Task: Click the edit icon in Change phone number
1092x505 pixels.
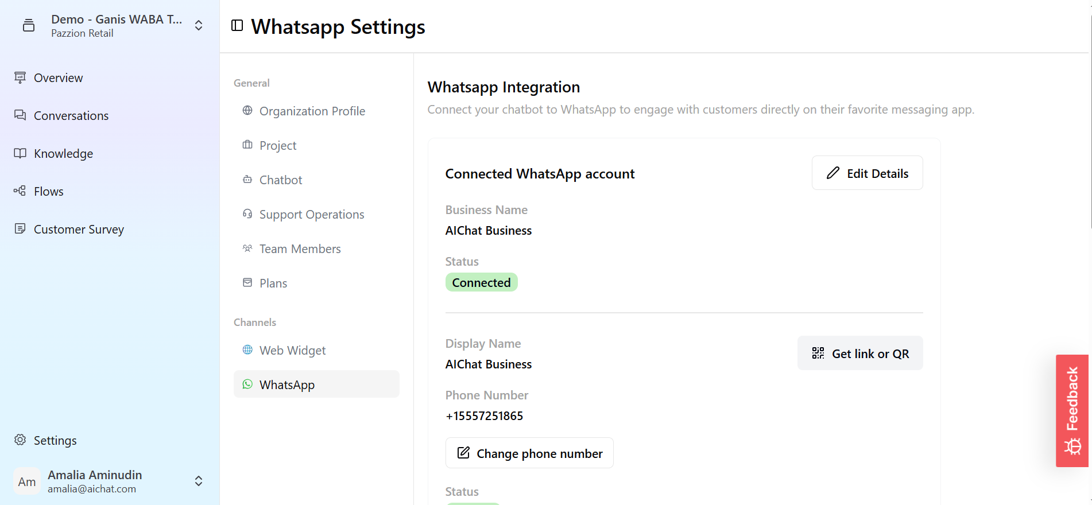Action: click(x=463, y=453)
